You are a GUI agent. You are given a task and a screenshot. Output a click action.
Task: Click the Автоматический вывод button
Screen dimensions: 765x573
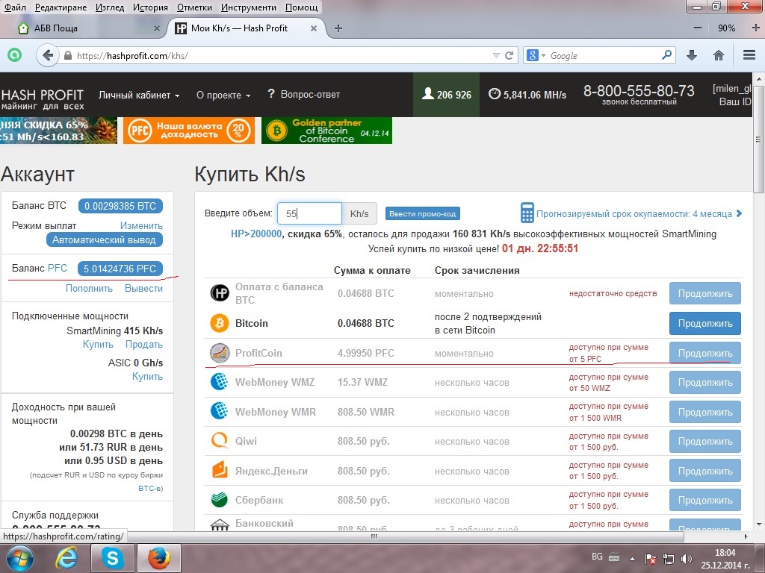[104, 239]
